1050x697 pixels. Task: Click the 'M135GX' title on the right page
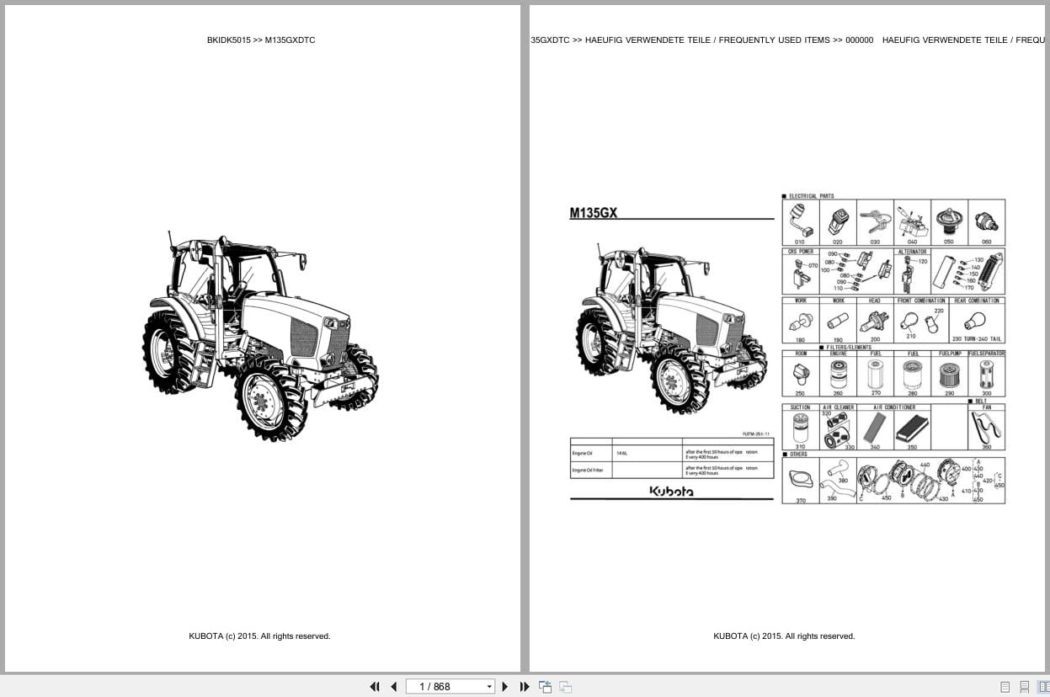[x=594, y=214]
